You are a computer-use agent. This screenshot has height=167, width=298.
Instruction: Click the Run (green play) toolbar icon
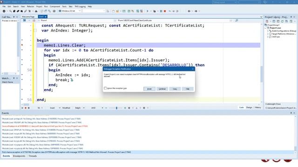coord(148,11)
